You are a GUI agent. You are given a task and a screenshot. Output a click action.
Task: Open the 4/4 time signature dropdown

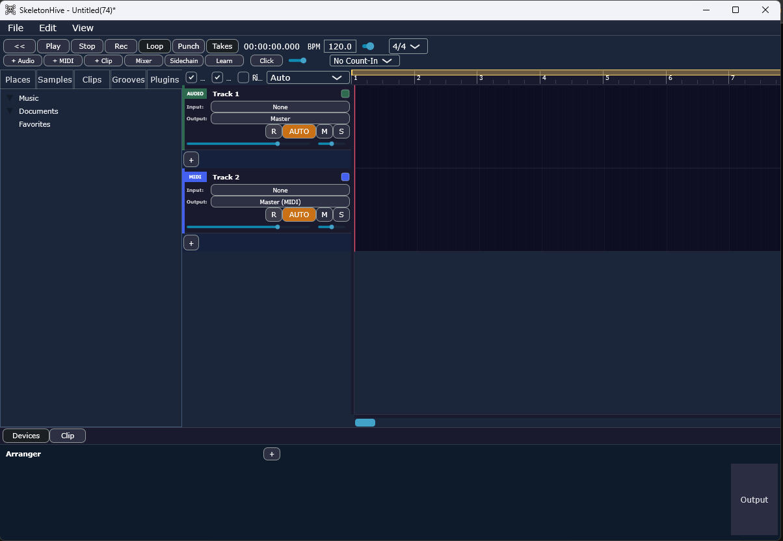pyautogui.click(x=408, y=46)
